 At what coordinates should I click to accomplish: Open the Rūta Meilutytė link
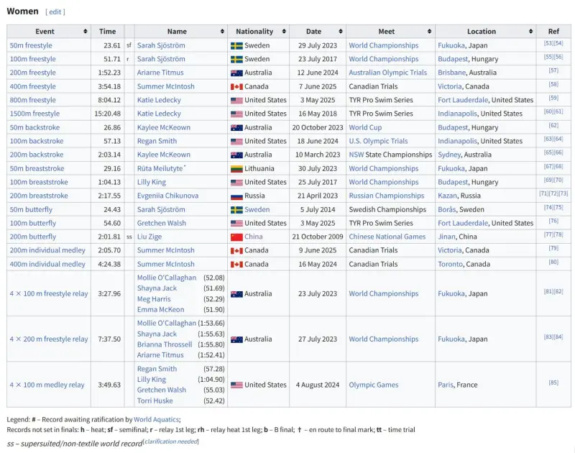coord(160,169)
